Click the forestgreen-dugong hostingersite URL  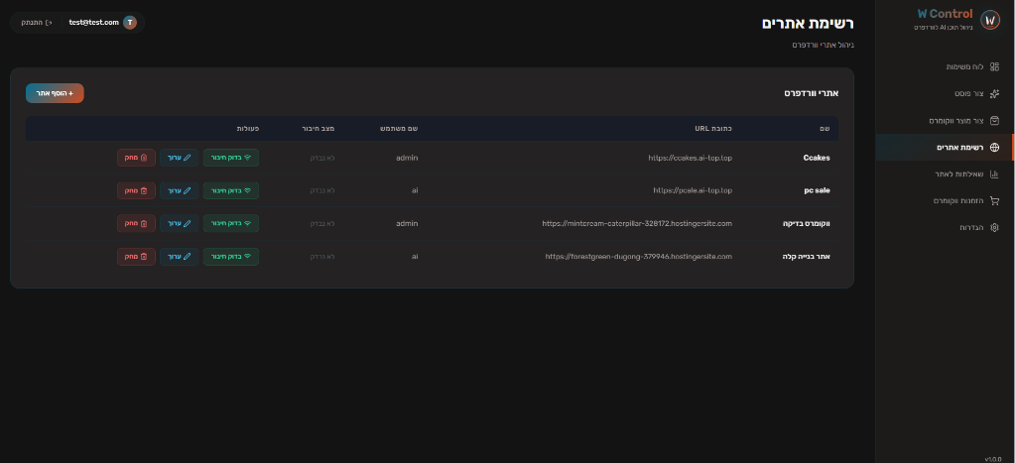pos(639,257)
